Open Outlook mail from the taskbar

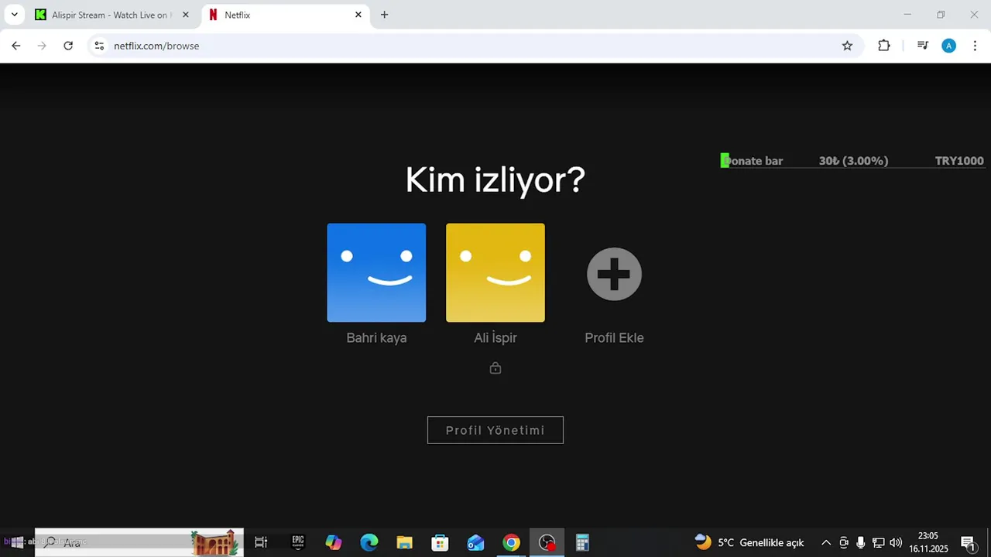click(475, 542)
